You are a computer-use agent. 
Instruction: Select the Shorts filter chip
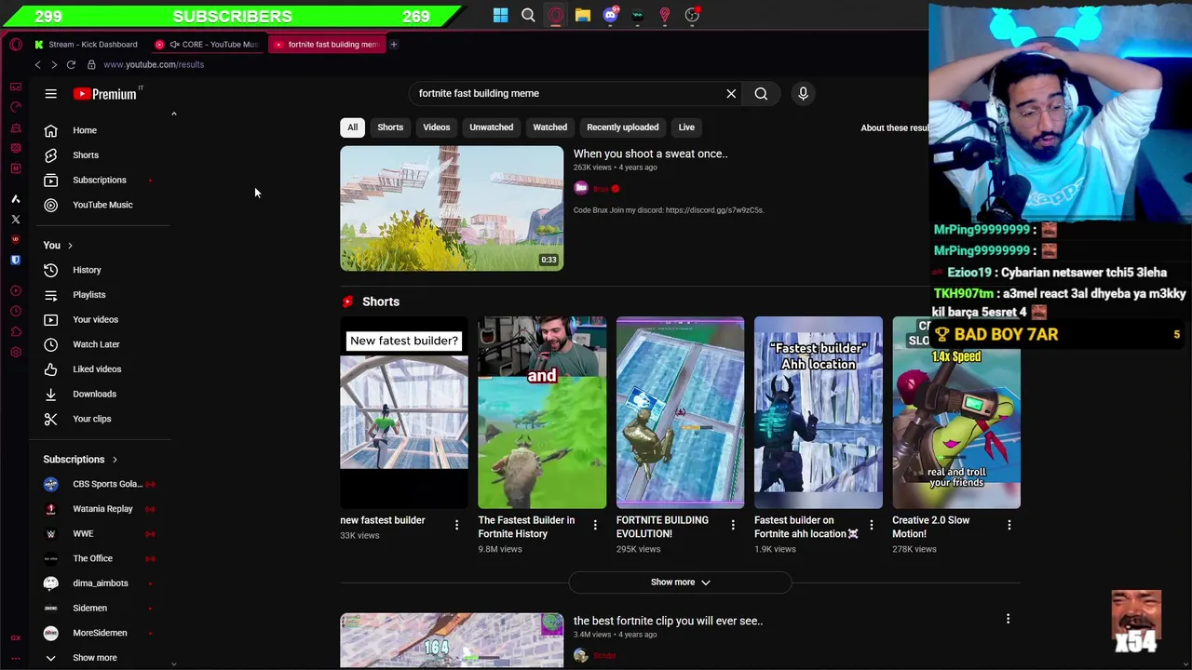coord(390,127)
